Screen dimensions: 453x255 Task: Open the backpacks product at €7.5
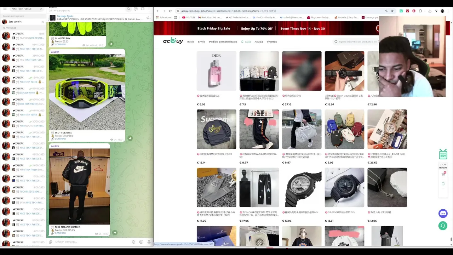(x=259, y=71)
